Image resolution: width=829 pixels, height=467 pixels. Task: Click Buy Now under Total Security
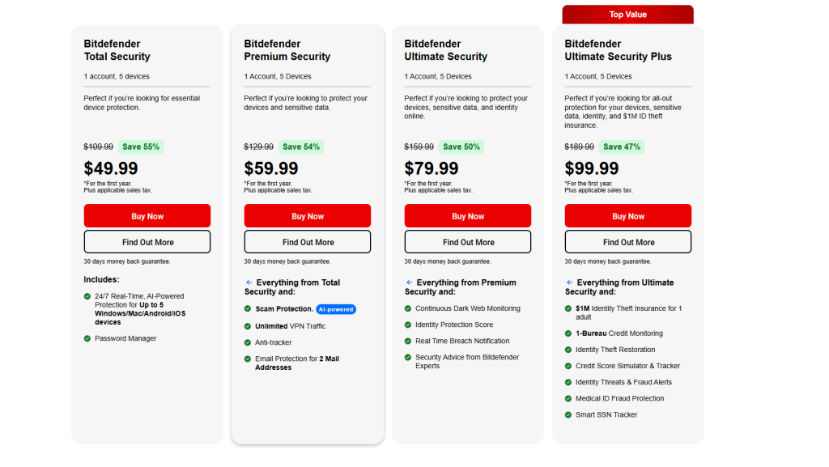click(147, 215)
